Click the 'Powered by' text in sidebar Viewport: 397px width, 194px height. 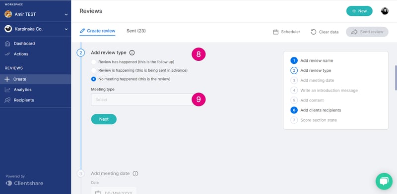coord(15,176)
